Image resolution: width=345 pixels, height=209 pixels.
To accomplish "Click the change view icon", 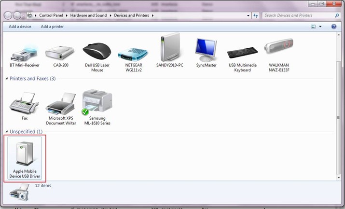I will tap(313, 27).
